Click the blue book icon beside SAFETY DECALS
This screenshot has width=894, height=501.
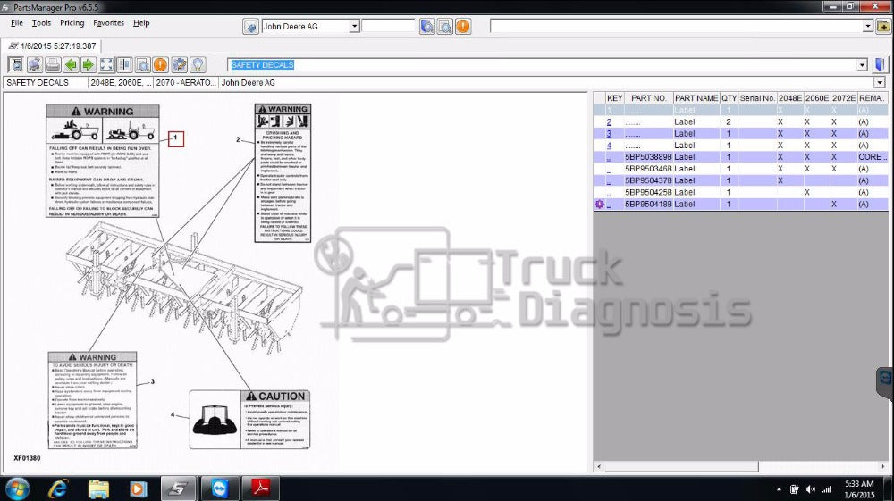(881, 64)
